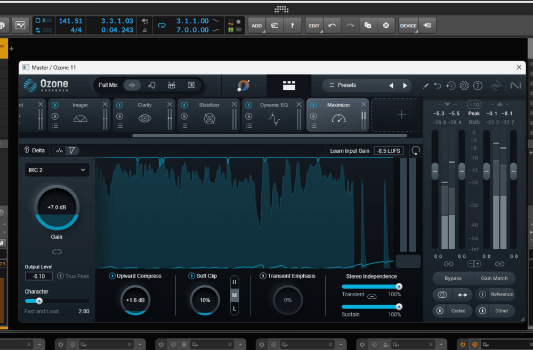Add a new module with the plus slot
Image resolution: width=533 pixels, height=350 pixels.
tap(401, 115)
